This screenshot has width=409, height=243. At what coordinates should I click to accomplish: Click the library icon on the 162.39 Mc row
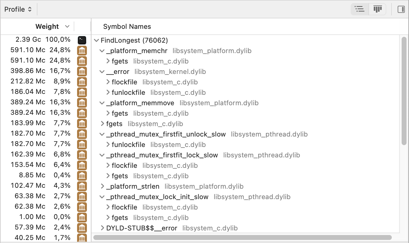pyautogui.click(x=82, y=154)
